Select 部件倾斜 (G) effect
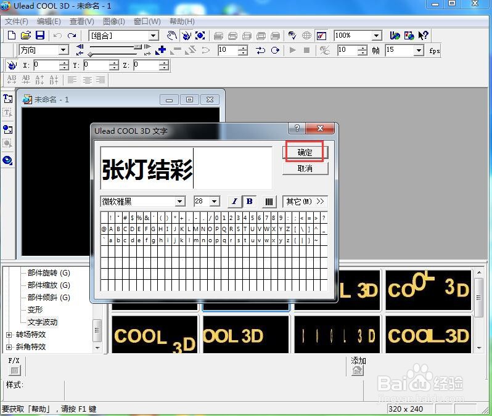Image resolution: width=492 pixels, height=416 pixels. (49, 298)
